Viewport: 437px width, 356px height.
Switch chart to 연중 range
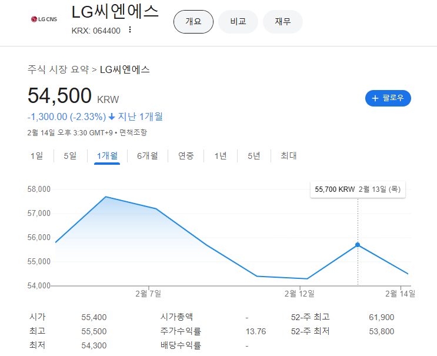[x=186, y=155]
